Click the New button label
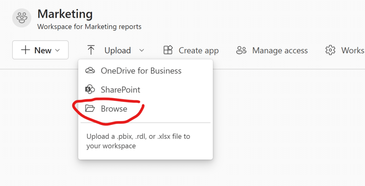Image resolution: width=365 pixels, height=186 pixels. (x=43, y=50)
